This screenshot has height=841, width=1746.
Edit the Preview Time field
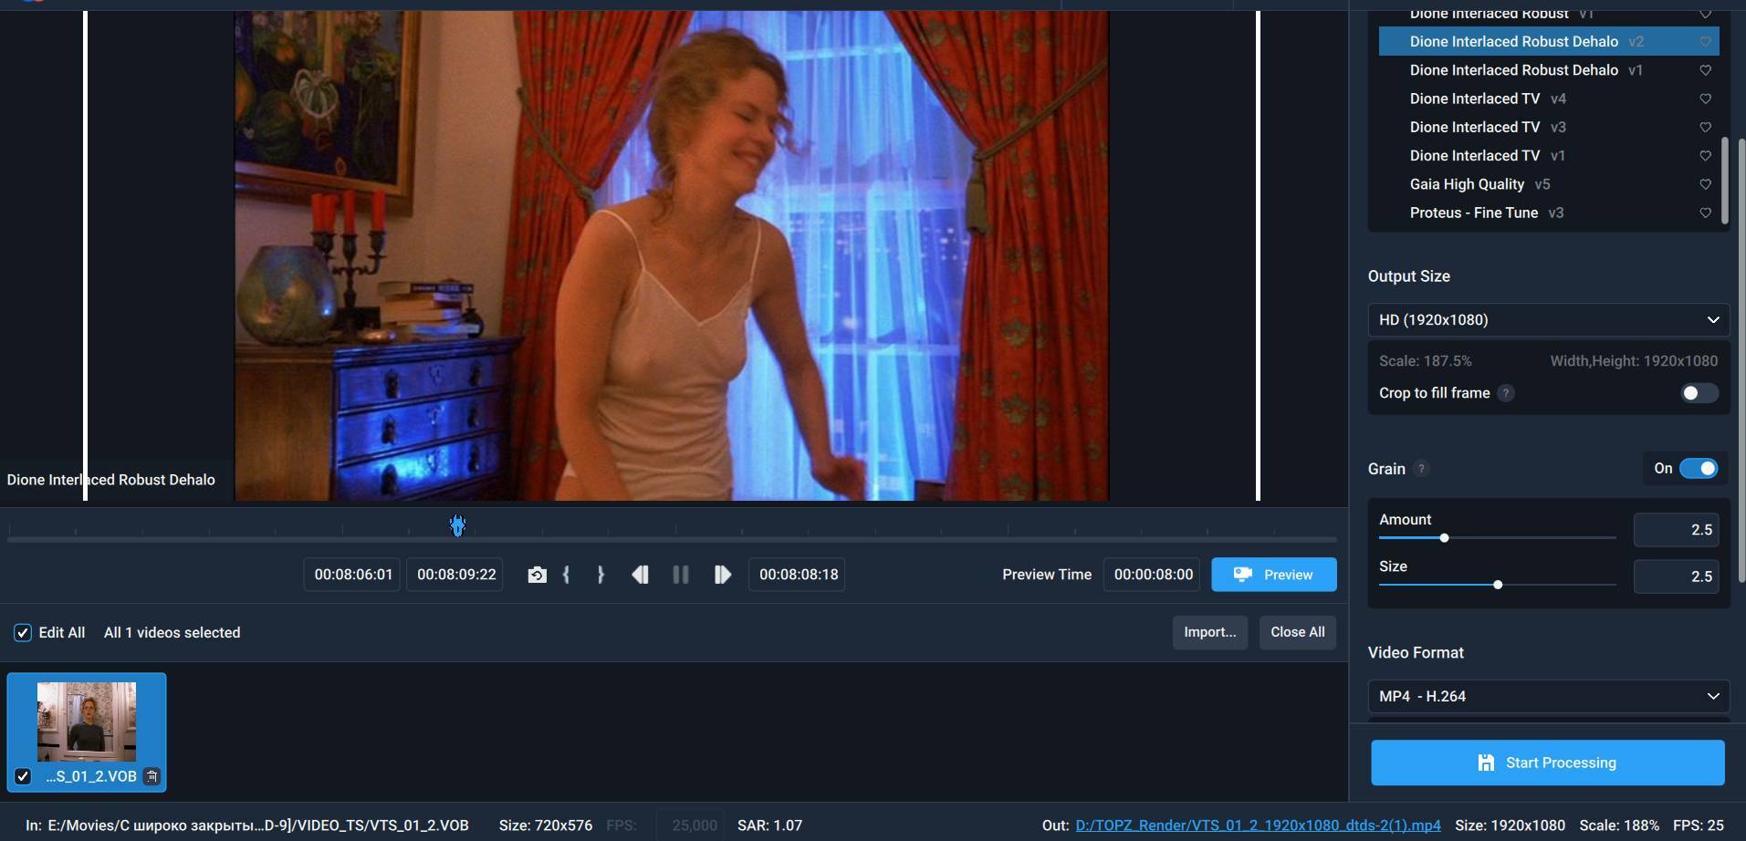click(1152, 575)
